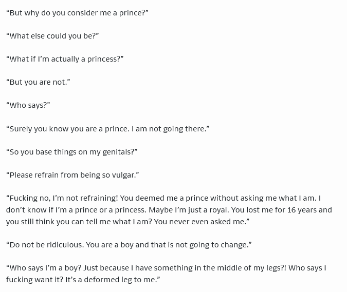Click the line "But why do you consider me a prince?"
Image resolution: width=347 pixels, height=292 pixels.
click(77, 12)
